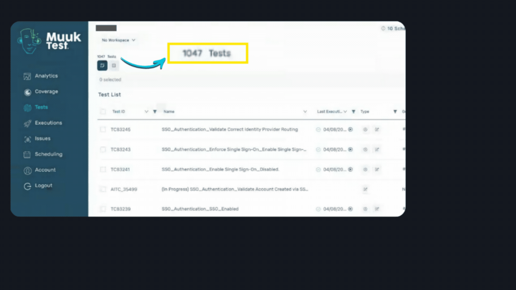The height and width of the screenshot is (290, 516).
Task: Click the Scheduling calendar icon
Action: coord(27,154)
